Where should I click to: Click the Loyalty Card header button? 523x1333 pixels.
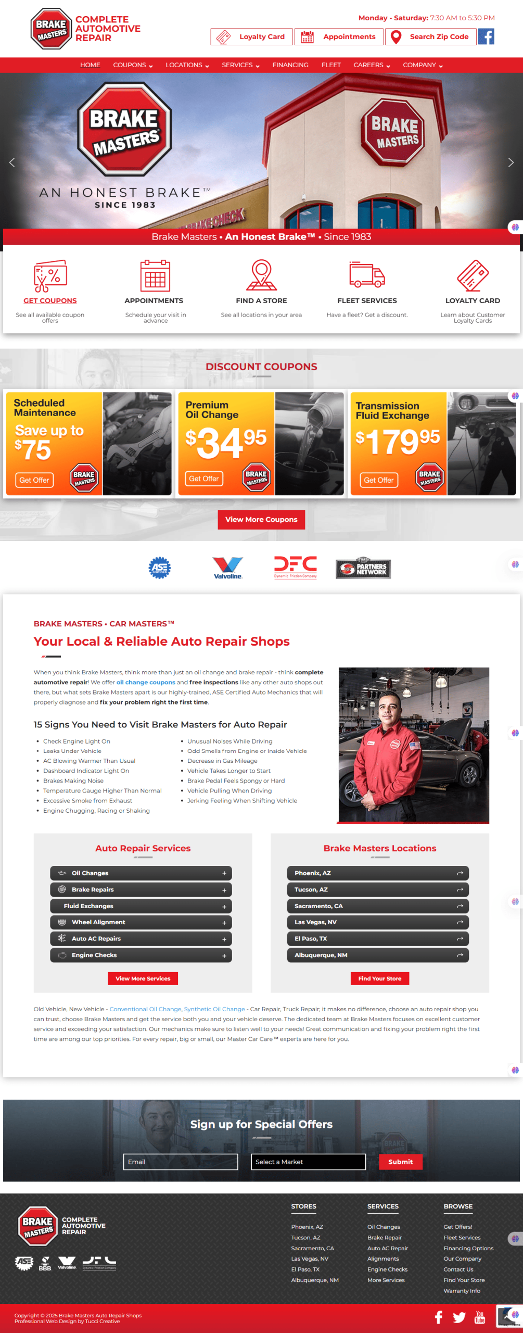point(251,37)
